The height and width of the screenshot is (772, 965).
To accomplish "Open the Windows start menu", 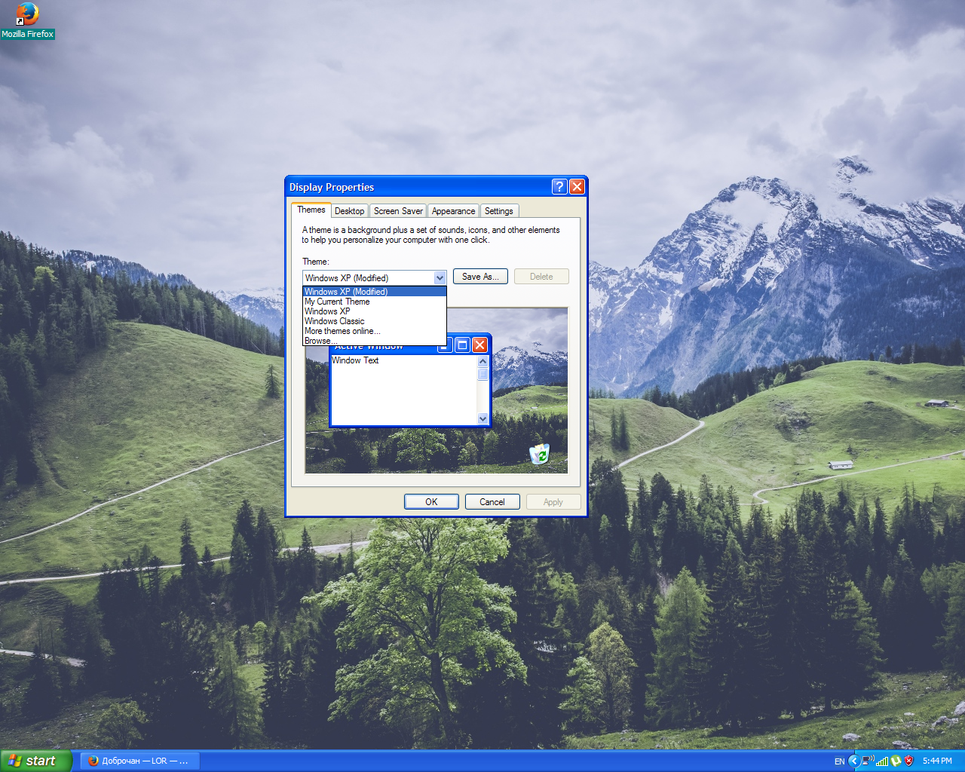I will (35, 761).
